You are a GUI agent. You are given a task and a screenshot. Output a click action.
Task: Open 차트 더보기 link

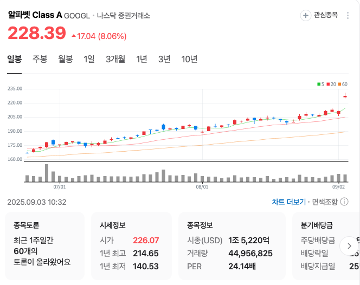pos(289,202)
